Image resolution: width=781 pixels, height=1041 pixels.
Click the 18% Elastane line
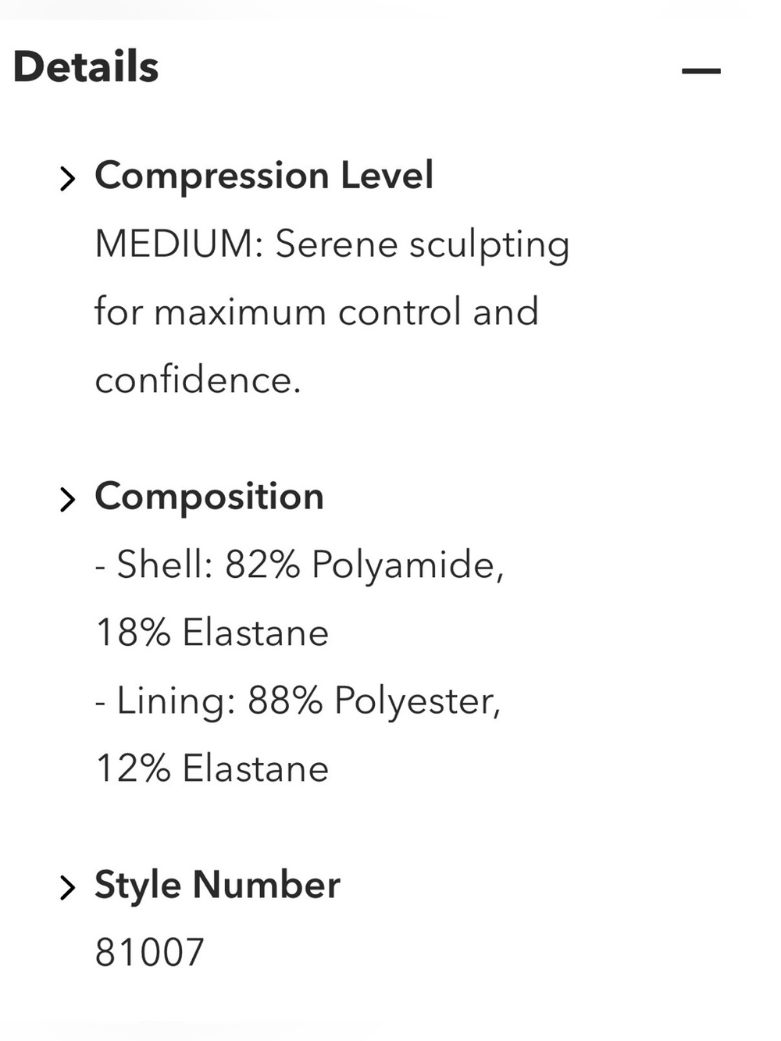[212, 633]
